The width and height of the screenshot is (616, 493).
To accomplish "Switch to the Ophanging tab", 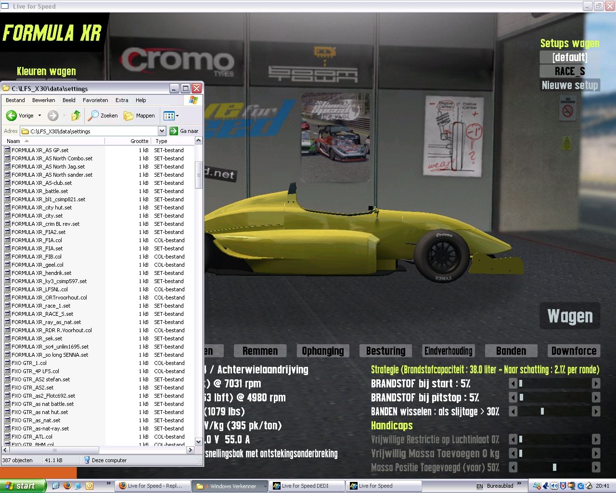I will tap(323, 351).
